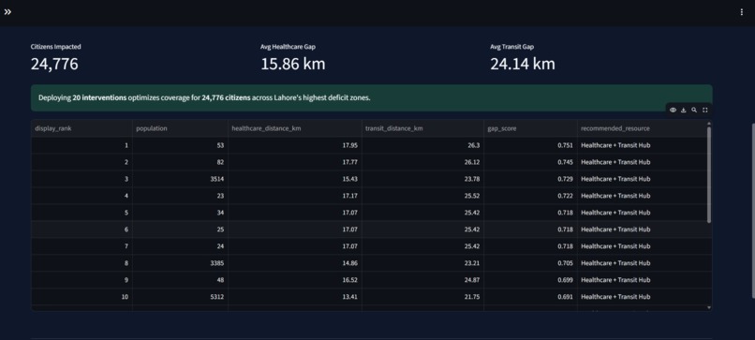Select population cell 5312

tap(180, 297)
